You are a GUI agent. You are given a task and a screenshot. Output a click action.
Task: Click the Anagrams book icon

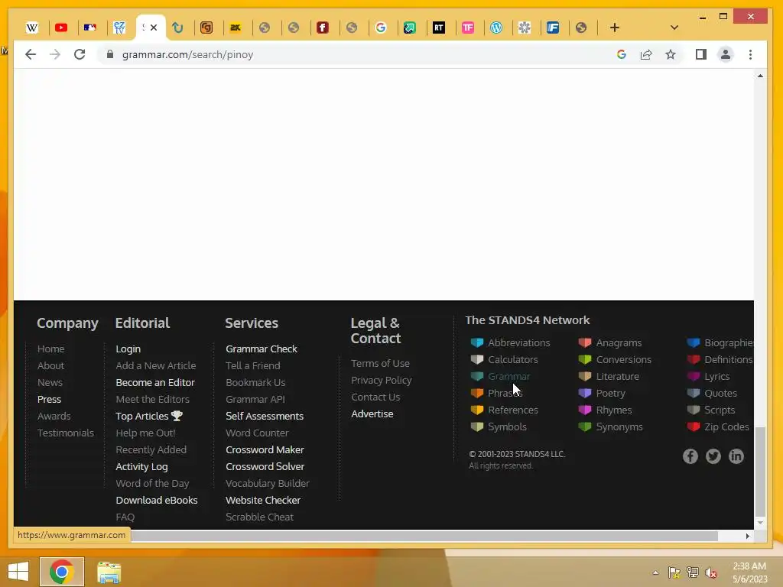click(x=585, y=343)
